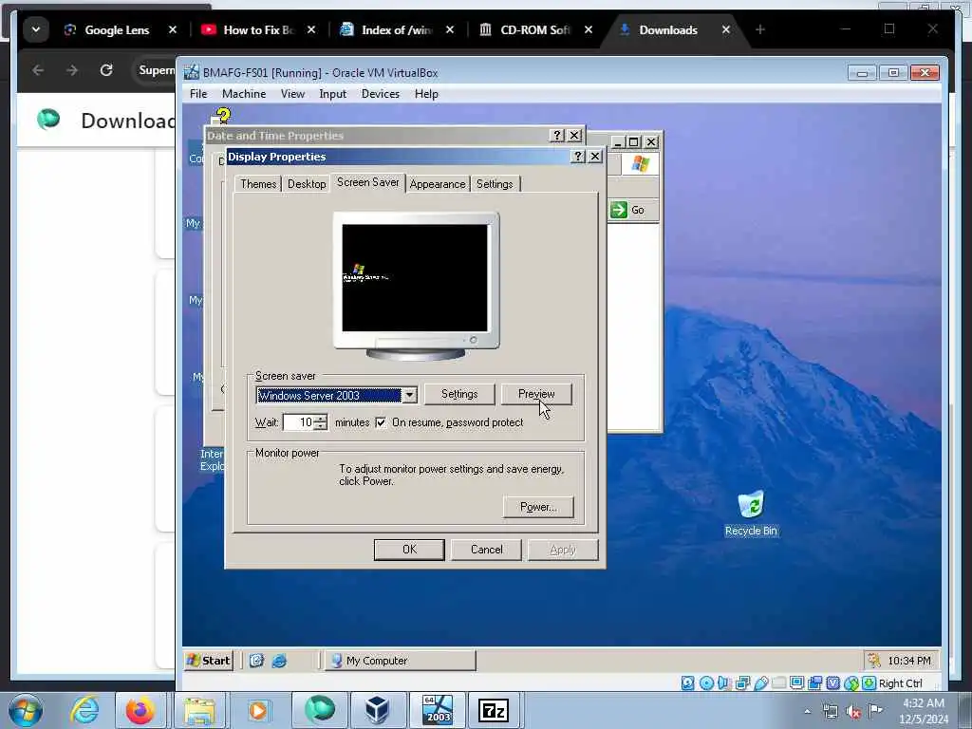Screen dimensions: 972x729
Task: Click VirtualBox mouse integration status icon
Action: click(x=851, y=683)
